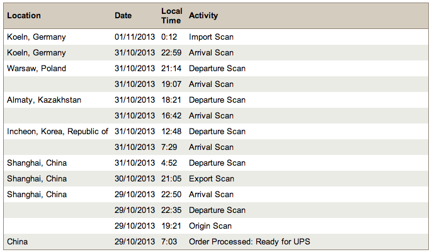Select the 7:29 local time cell
432x252 pixels.
pos(169,147)
